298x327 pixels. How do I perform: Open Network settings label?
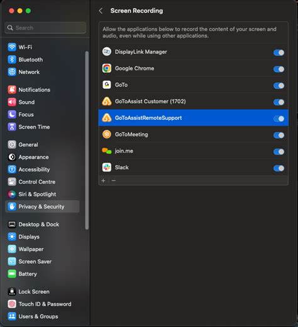(x=29, y=72)
